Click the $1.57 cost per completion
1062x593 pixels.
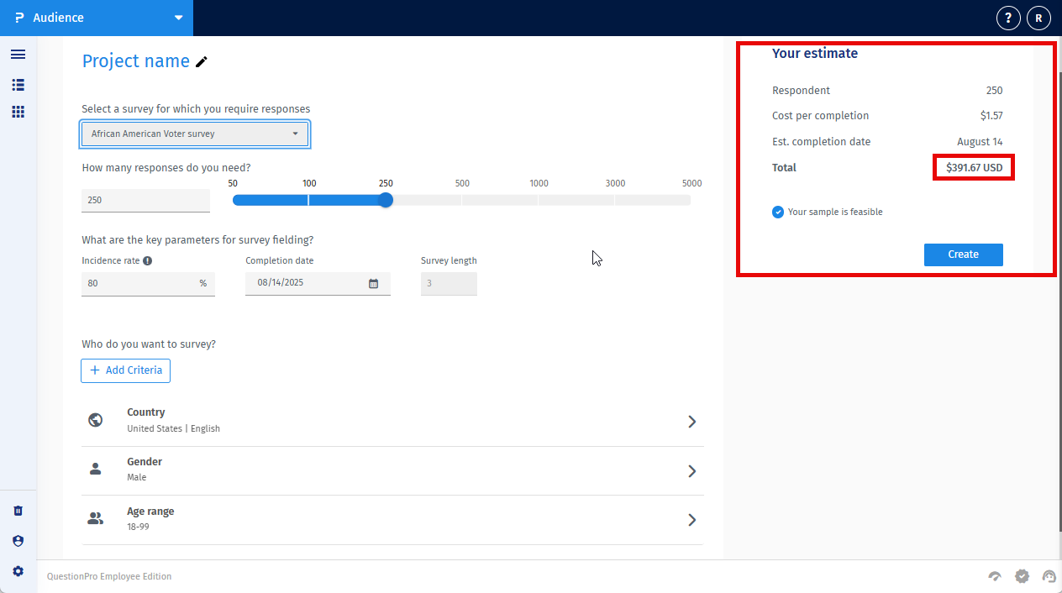pyautogui.click(x=991, y=116)
